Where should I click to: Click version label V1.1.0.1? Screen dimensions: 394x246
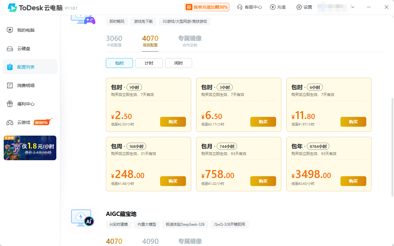coord(71,8)
